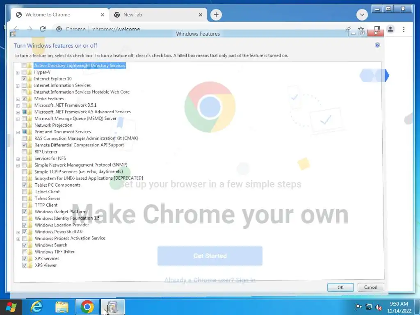Expand the Media Features node

(18, 99)
